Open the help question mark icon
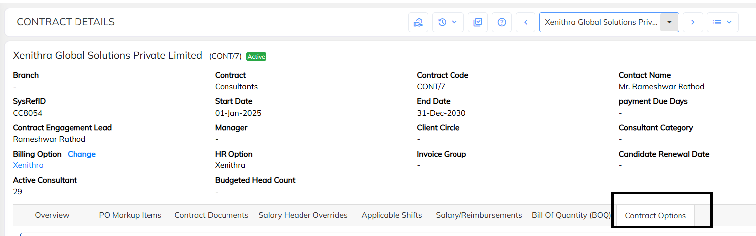The image size is (756, 236). pos(502,22)
